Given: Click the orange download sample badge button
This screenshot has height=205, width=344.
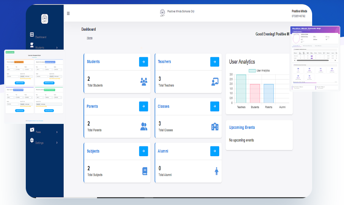Looking at the screenshot, I should point(19,62).
